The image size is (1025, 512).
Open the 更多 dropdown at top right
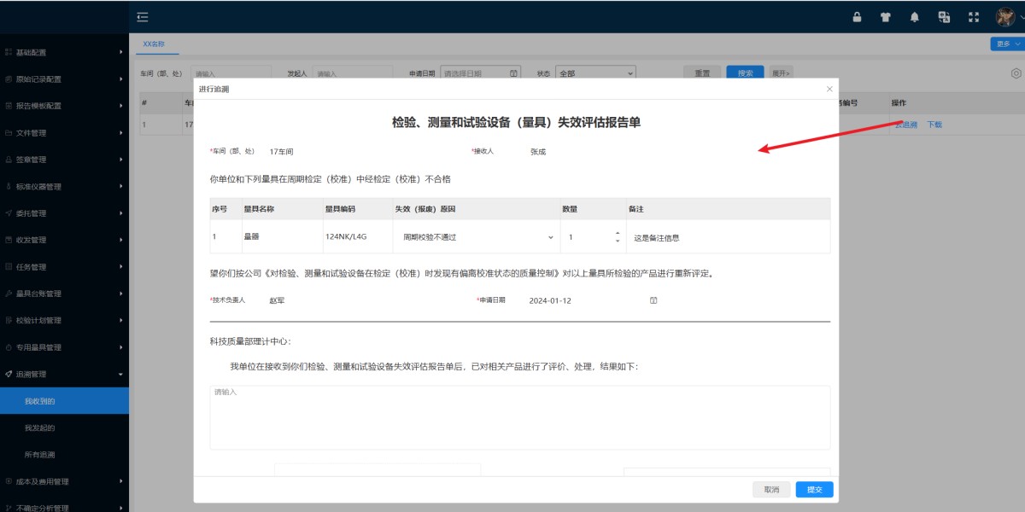(1005, 43)
